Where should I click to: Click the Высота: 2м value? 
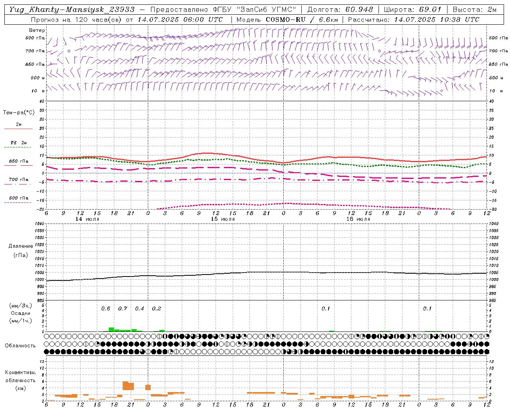coord(475,10)
